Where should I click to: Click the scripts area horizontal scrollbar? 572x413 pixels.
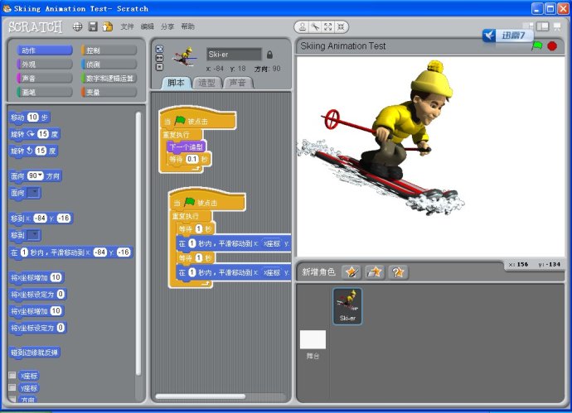[201, 396]
